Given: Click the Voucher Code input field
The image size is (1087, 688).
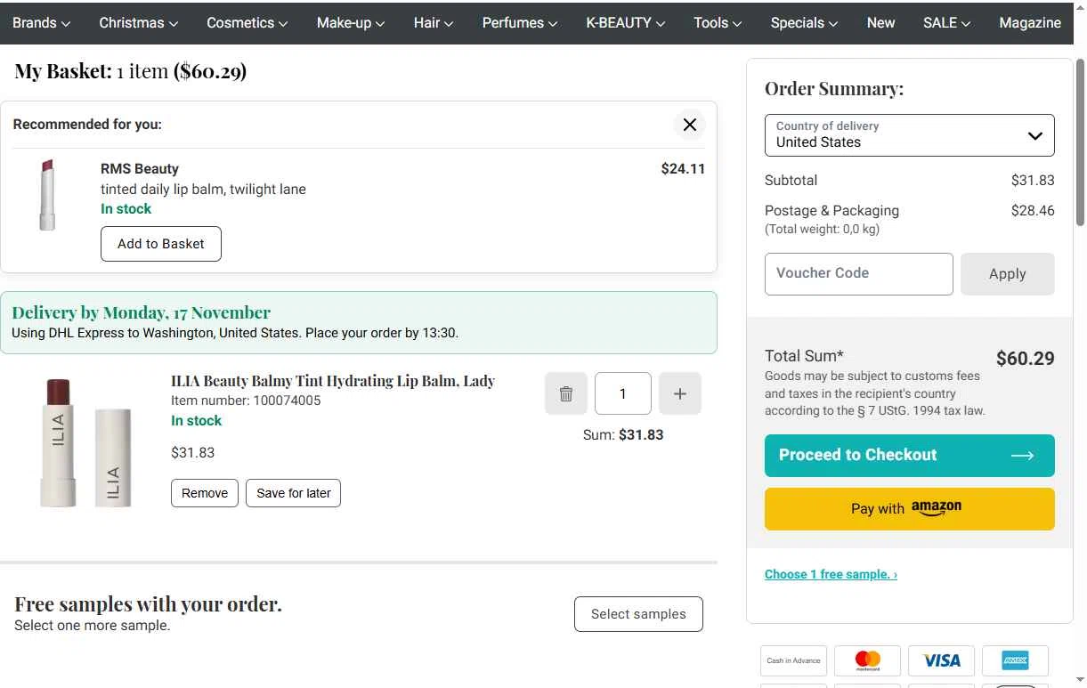Looking at the screenshot, I should click(859, 274).
